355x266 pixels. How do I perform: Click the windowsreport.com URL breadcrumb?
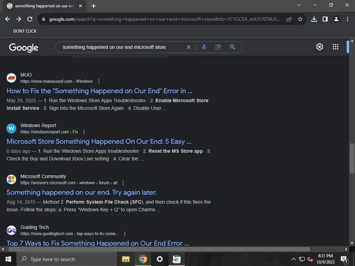click(x=49, y=132)
